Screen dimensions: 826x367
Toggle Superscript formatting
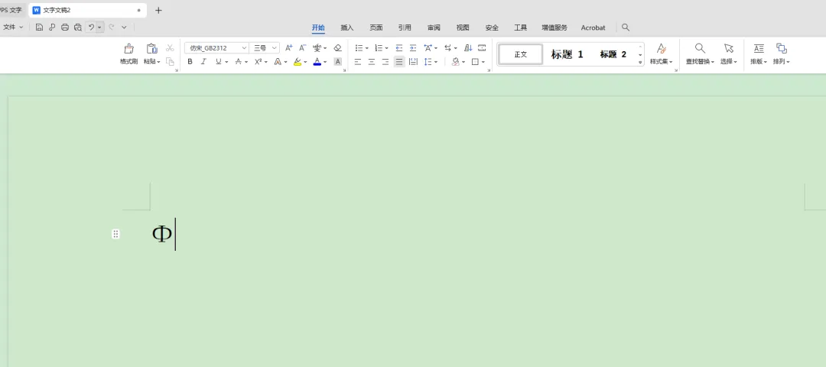click(x=259, y=62)
